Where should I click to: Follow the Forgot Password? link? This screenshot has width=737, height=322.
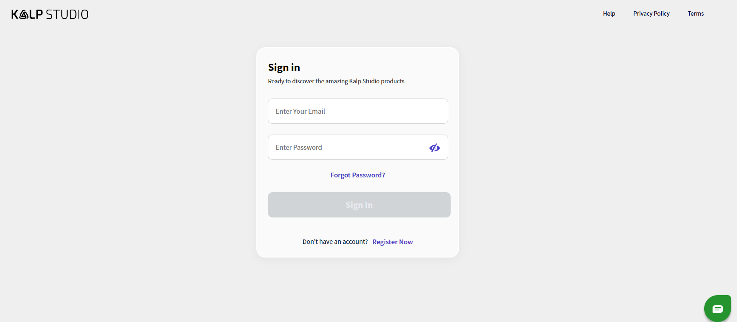tap(358, 175)
